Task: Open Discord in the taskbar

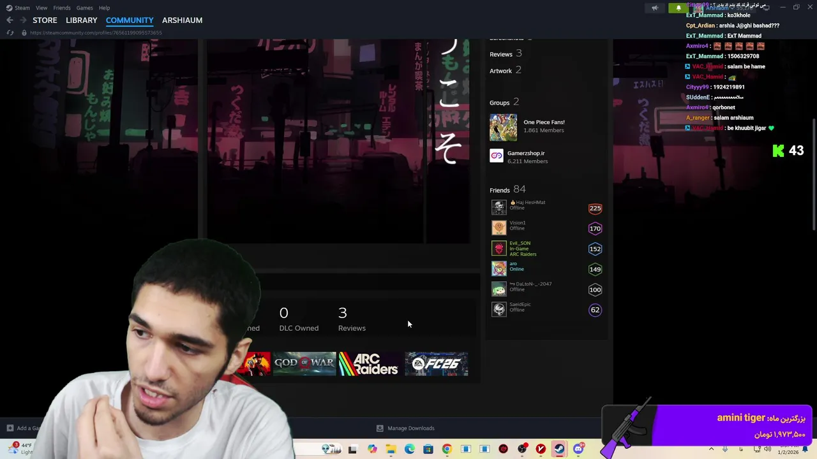Action: [578, 449]
